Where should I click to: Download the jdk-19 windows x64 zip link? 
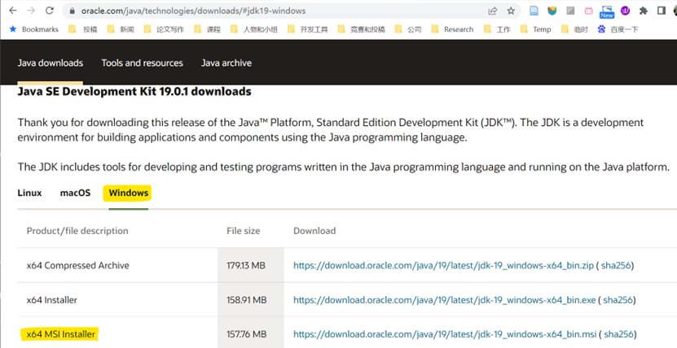pos(443,265)
